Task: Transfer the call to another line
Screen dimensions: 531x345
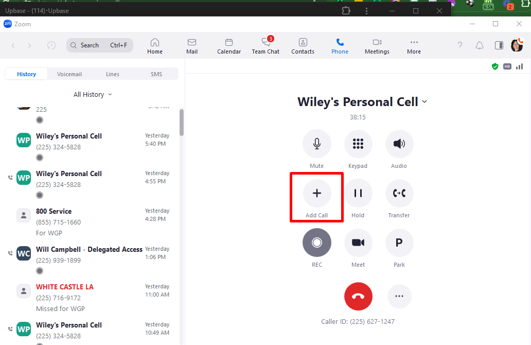Action: click(x=399, y=193)
